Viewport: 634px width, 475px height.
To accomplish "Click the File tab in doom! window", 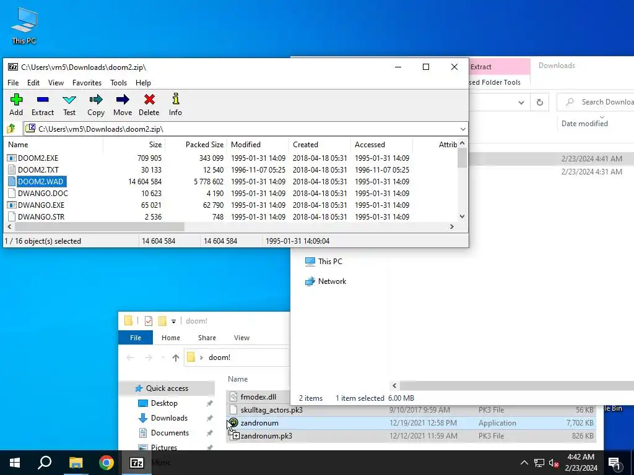I will (136, 338).
